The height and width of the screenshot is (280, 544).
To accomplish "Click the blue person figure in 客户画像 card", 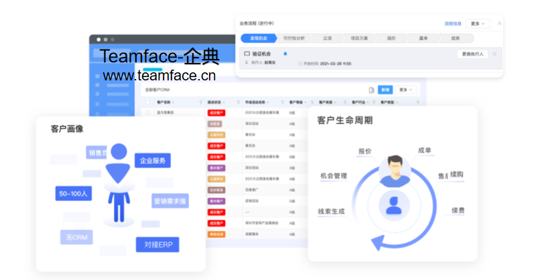I will (x=119, y=183).
